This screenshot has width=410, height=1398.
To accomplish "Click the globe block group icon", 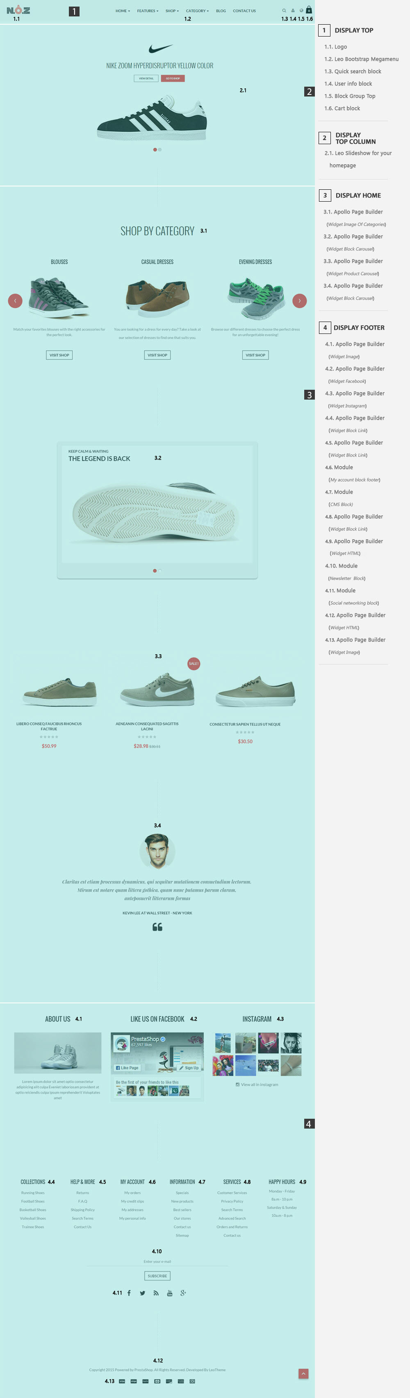I will coord(301,10).
